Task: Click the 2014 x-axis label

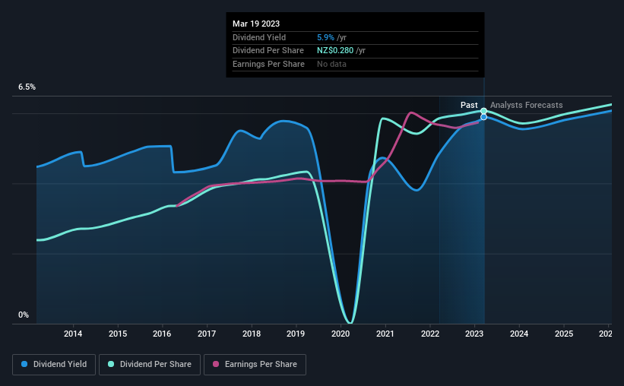Action: point(73,334)
